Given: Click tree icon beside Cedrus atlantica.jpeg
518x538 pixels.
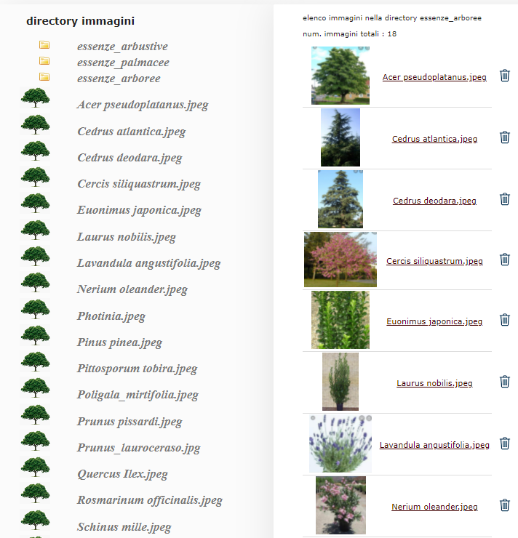Looking at the screenshot, I should [35, 124].
